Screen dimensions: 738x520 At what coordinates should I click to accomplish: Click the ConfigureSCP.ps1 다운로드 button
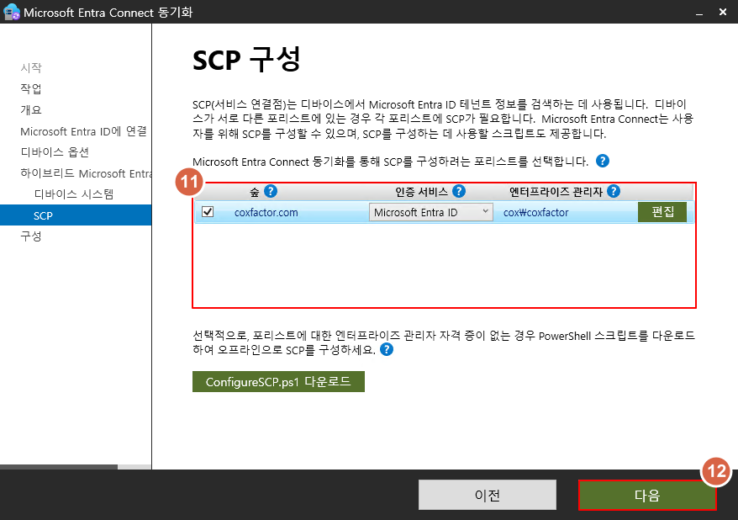click(x=278, y=381)
